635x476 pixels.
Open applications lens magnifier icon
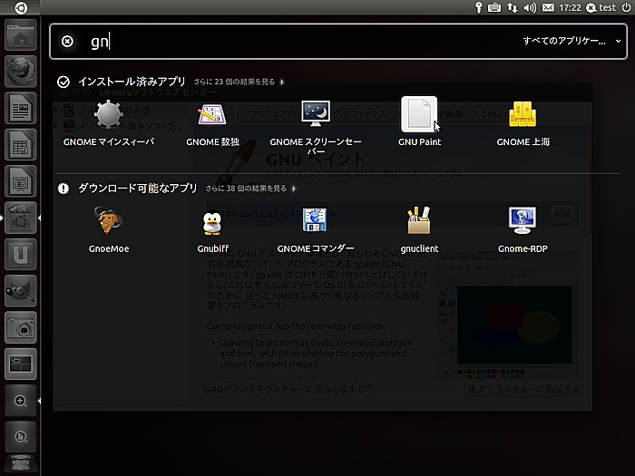pyautogui.click(x=21, y=401)
